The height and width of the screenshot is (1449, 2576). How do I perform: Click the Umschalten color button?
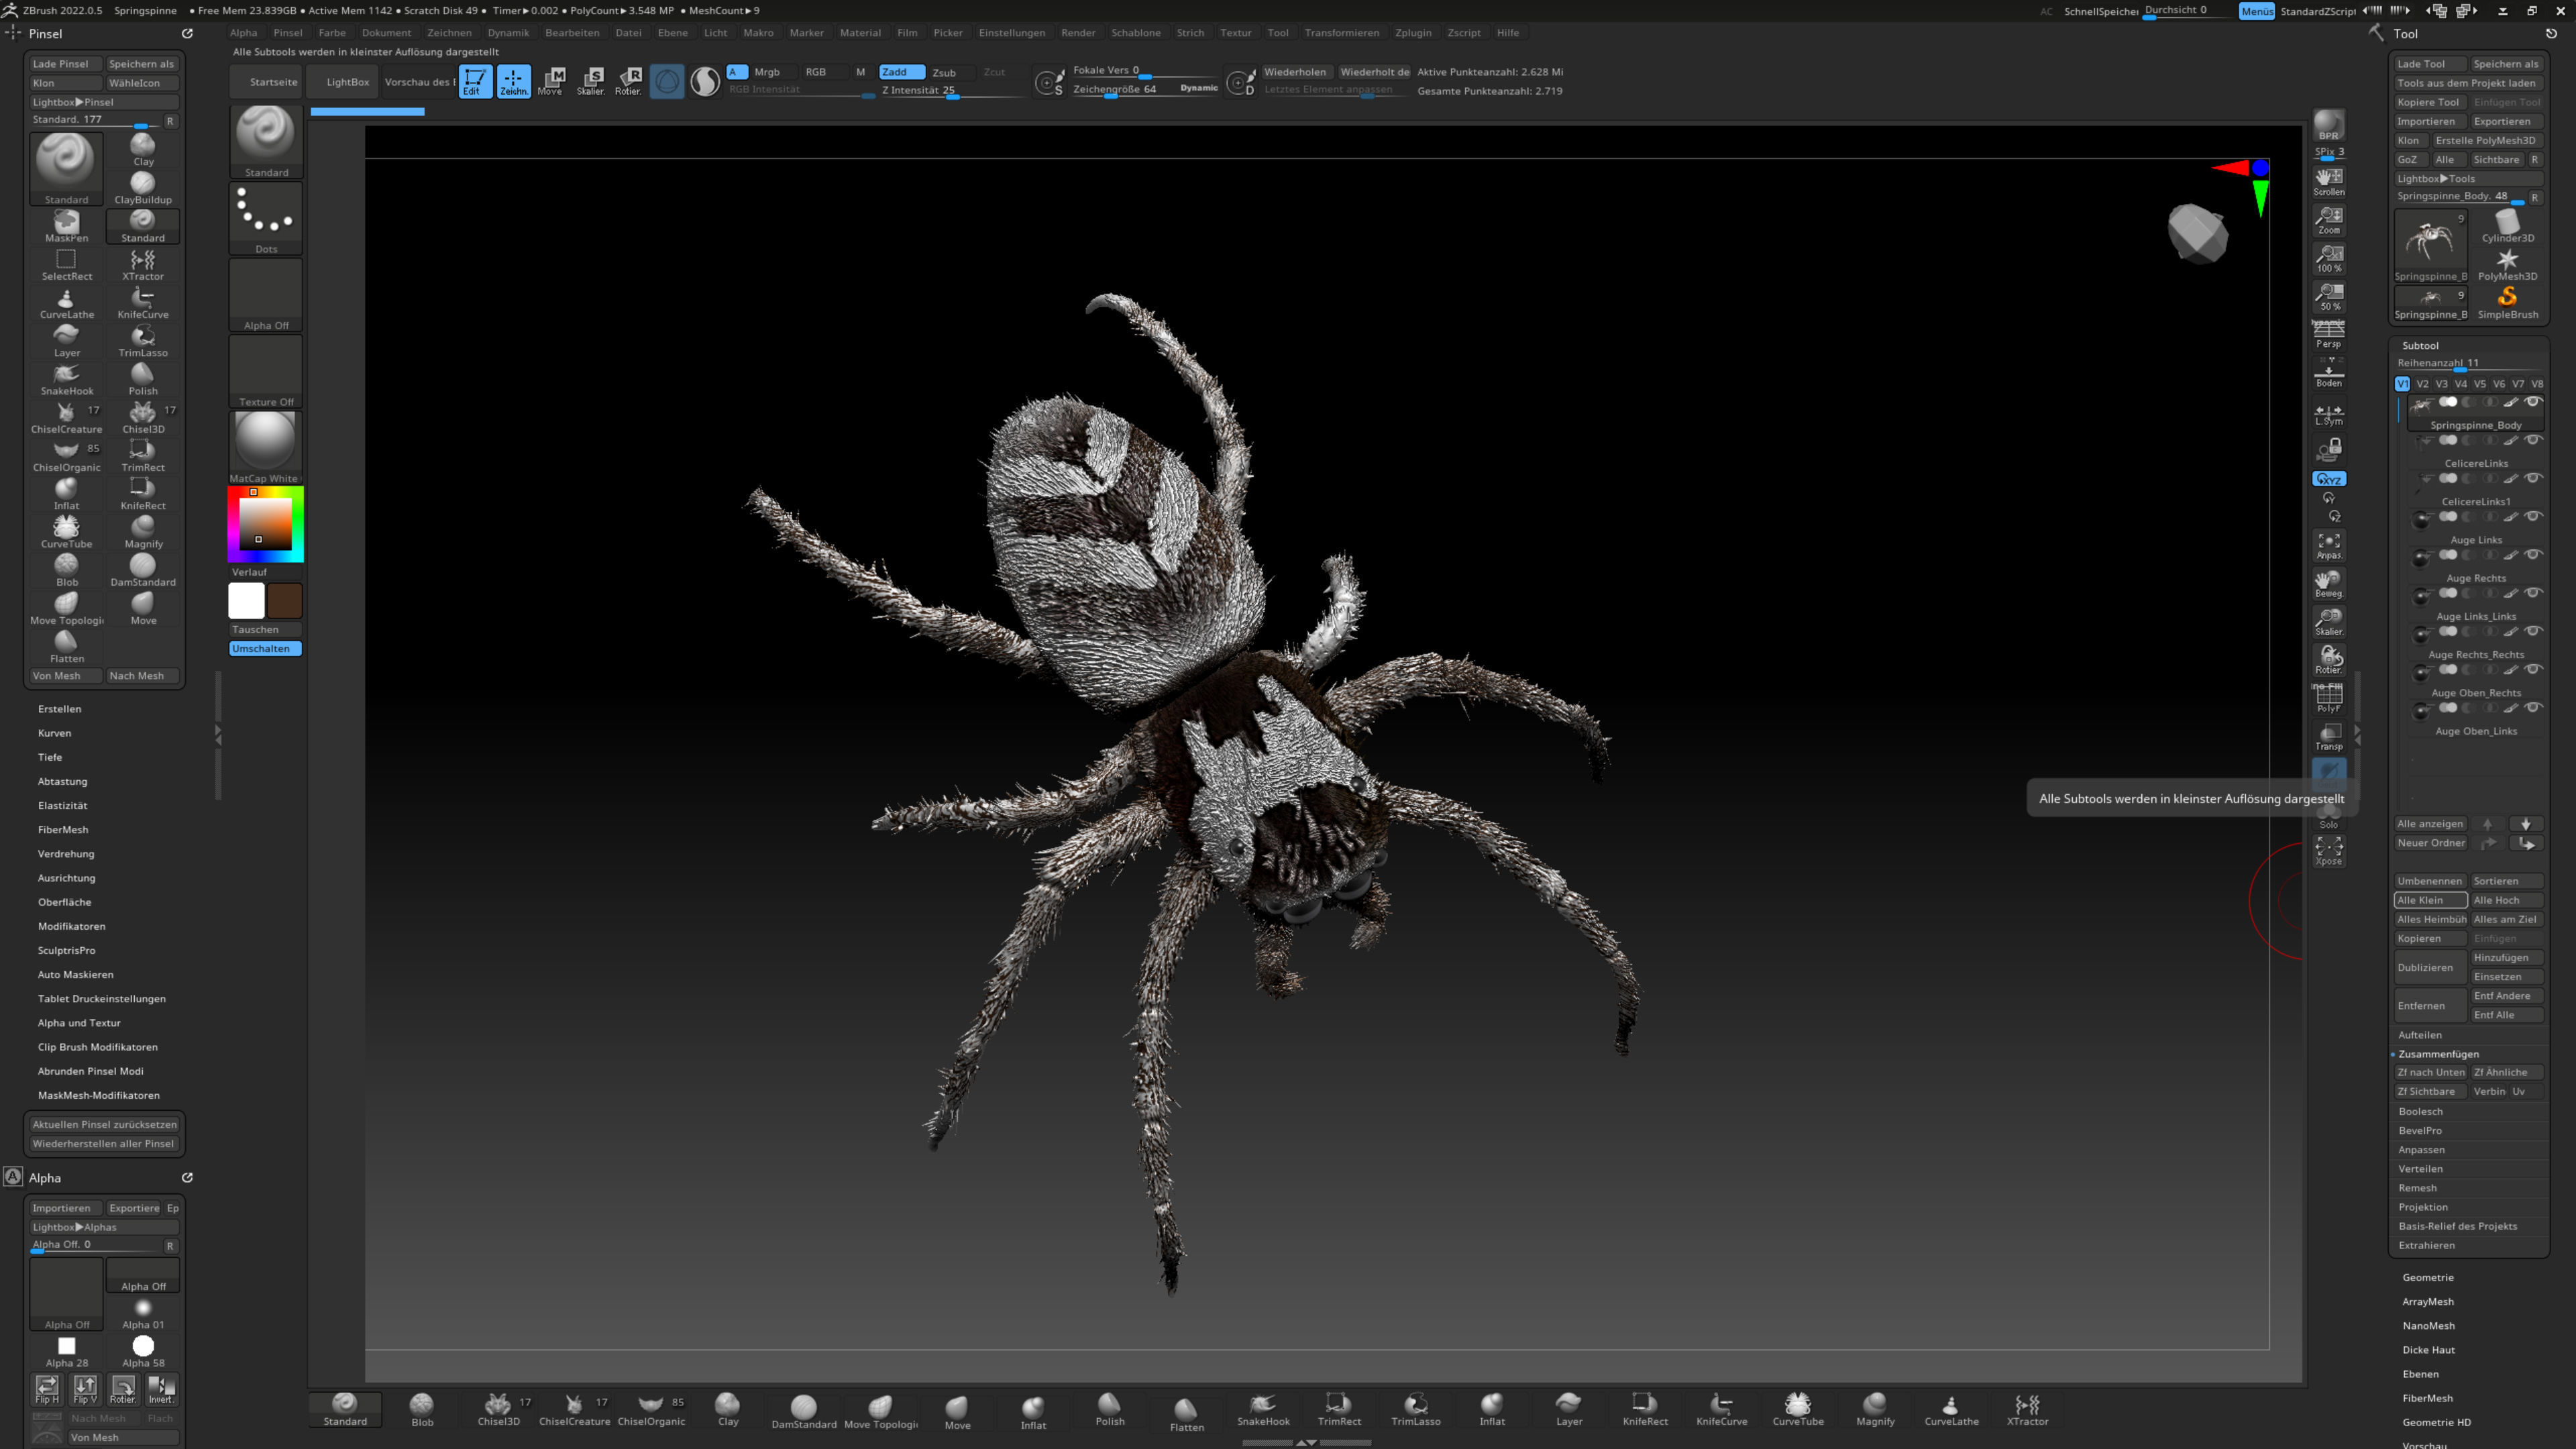pyautogui.click(x=265, y=649)
